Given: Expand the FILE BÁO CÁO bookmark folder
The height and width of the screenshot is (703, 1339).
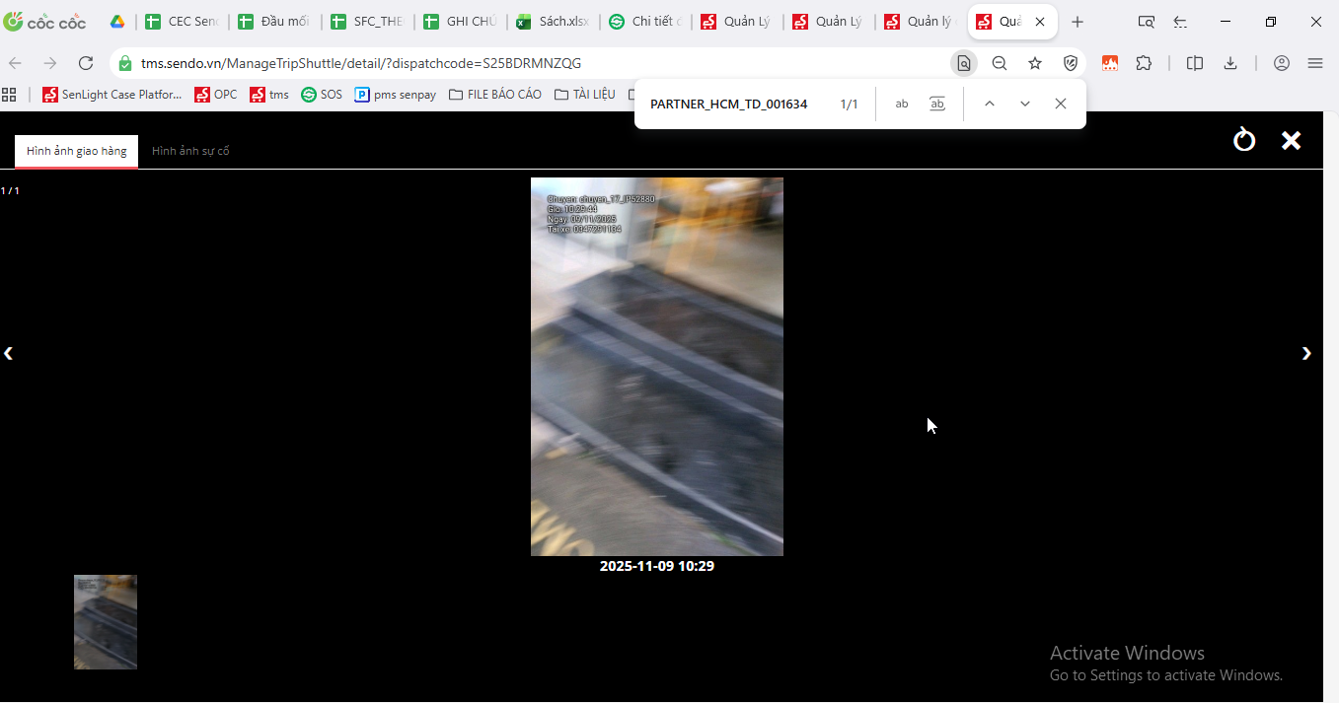Looking at the screenshot, I should click(x=495, y=95).
